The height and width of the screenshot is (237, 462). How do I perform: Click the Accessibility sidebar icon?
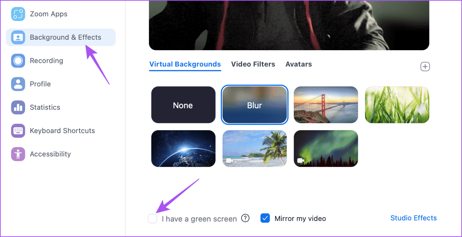[x=18, y=154]
